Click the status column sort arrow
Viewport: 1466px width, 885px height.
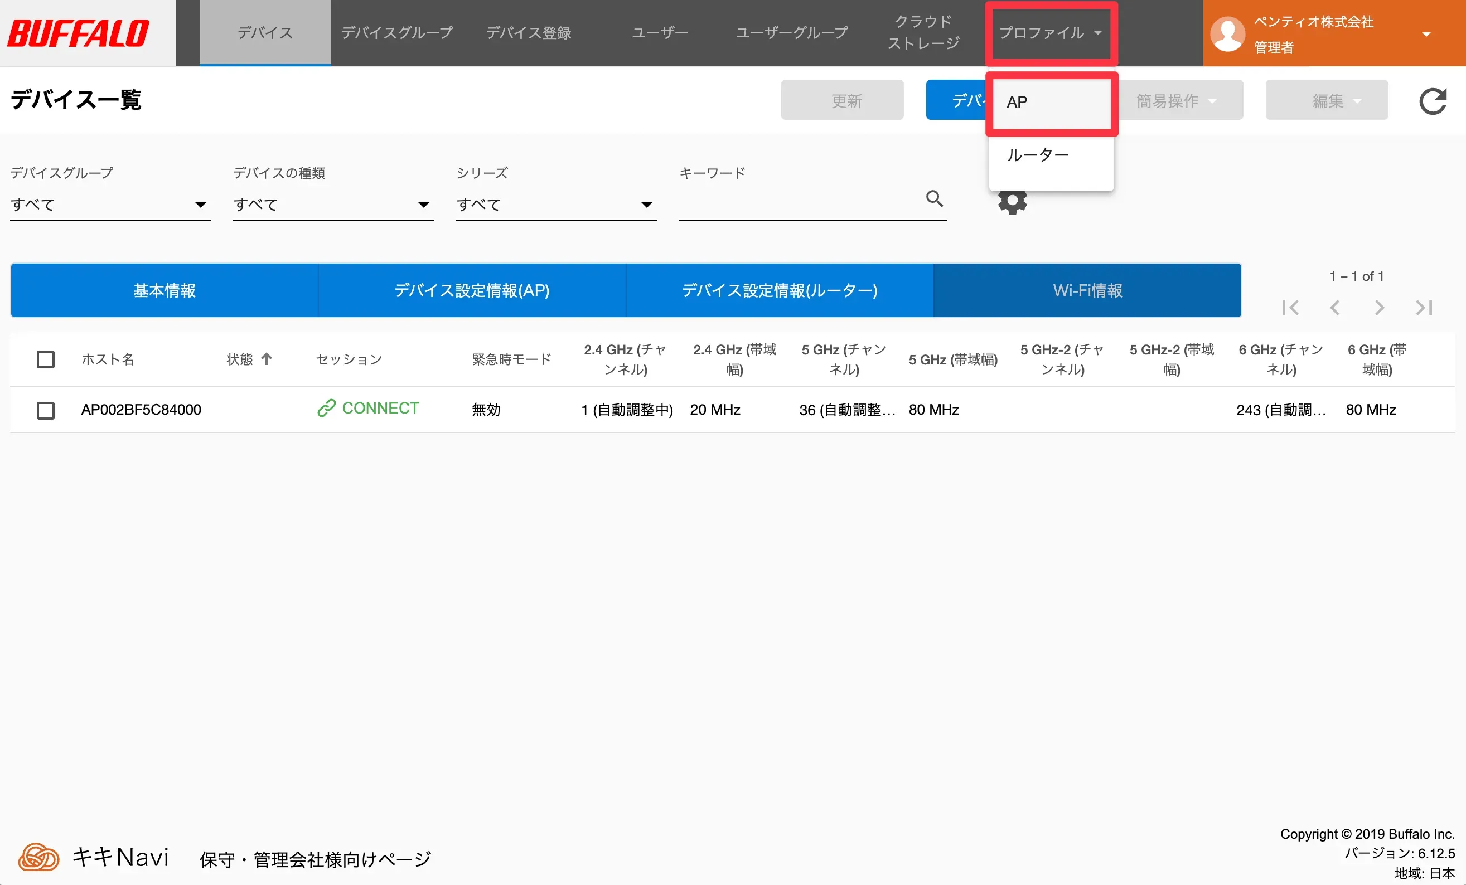267,359
